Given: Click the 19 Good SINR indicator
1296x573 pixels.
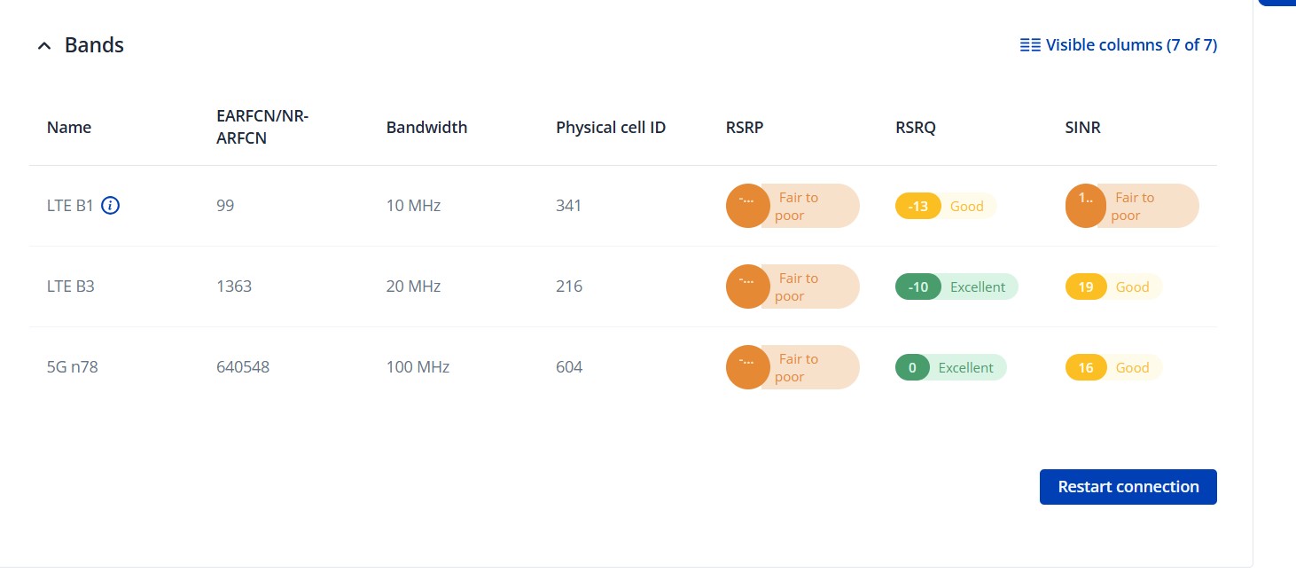Looking at the screenshot, I should (1113, 287).
